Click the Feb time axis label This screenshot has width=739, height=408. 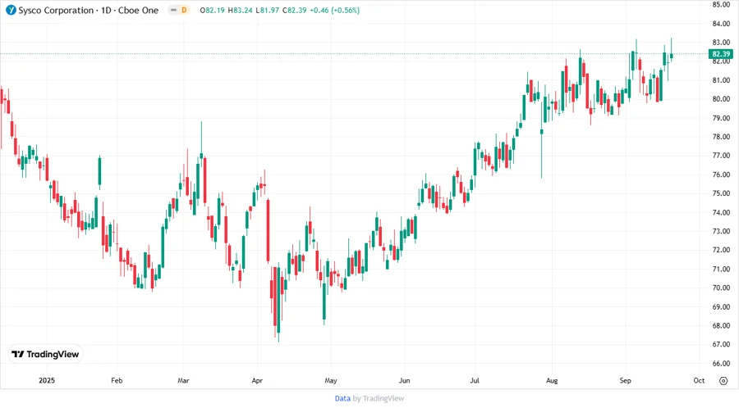117,381
